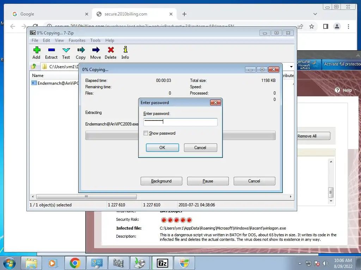Open the Windows Start menu
This screenshot has width=361, height=270.
coord(10,263)
